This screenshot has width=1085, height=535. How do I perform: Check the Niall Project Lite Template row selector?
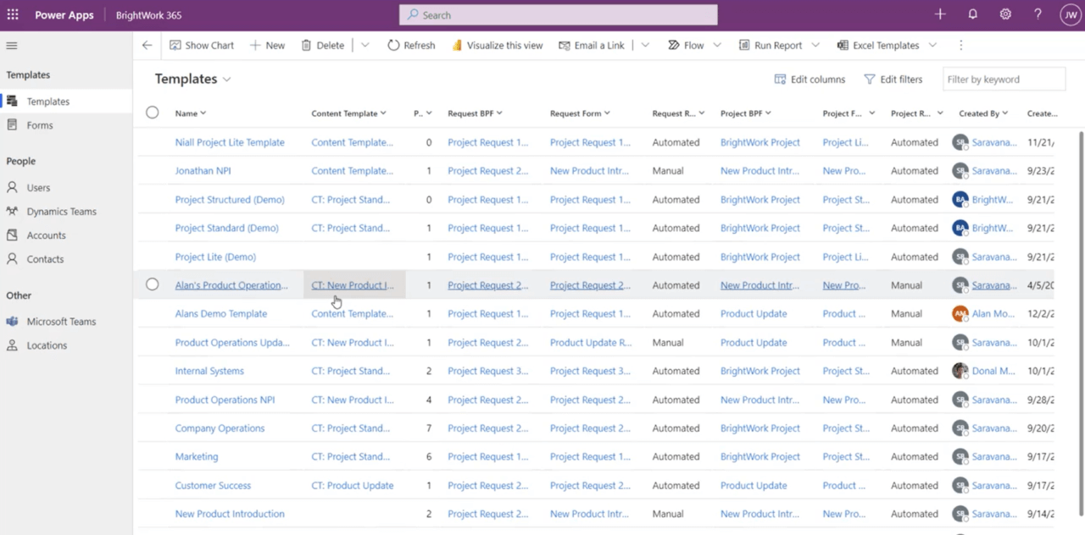point(152,142)
